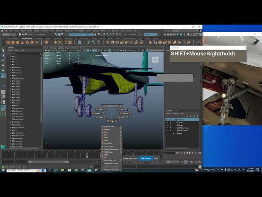Screen dimensions: 262x197
Task: Expand Polygon Display All submenu
Action: click(112, 170)
